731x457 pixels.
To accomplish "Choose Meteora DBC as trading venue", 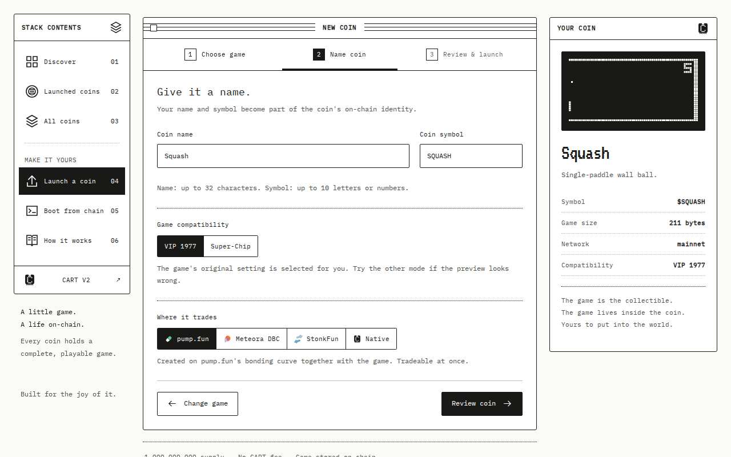I will [252, 339].
